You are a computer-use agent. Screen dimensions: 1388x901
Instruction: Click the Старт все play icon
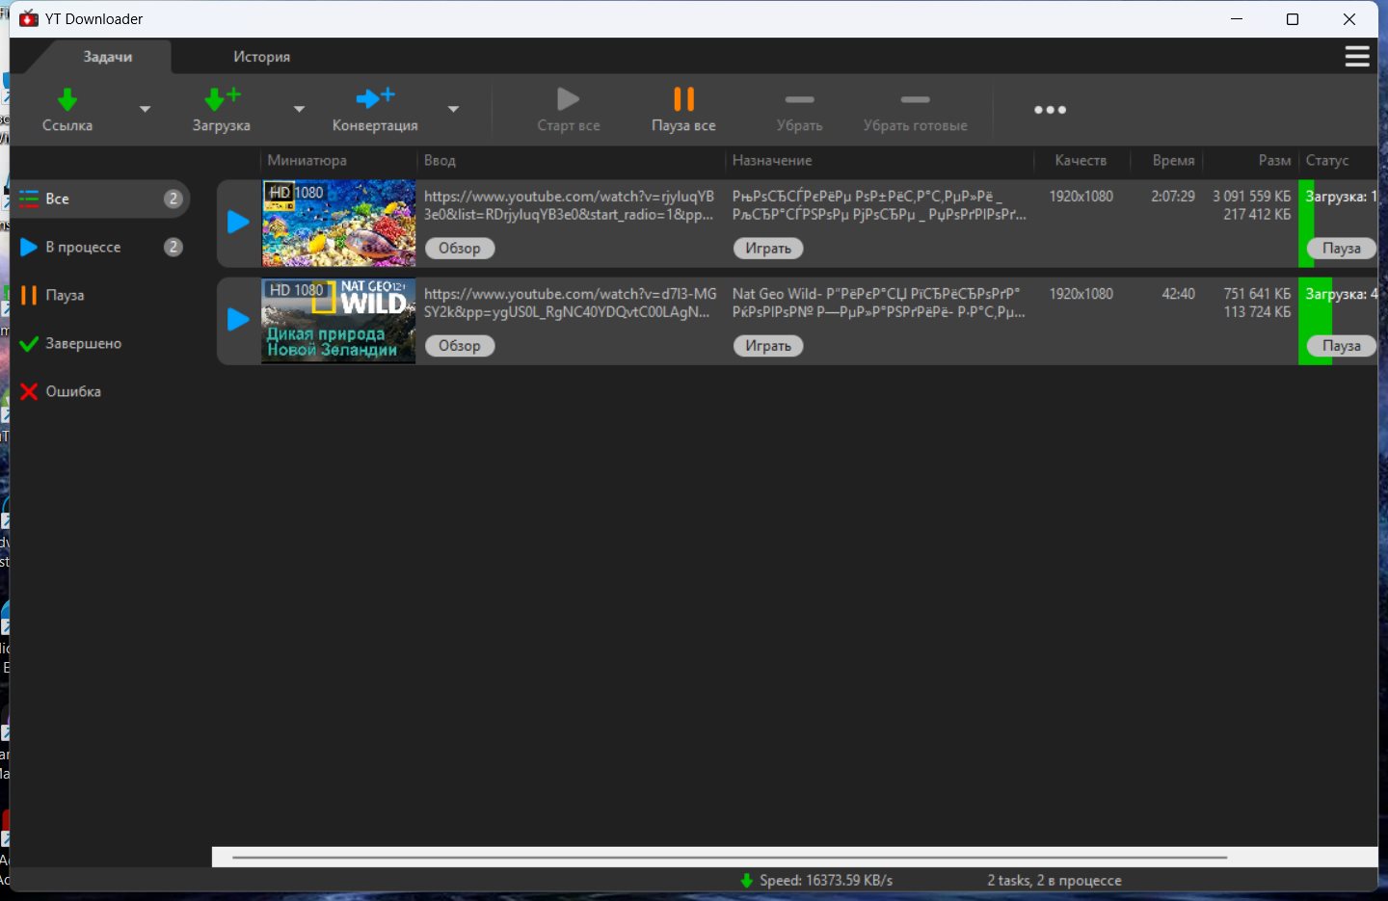pos(568,99)
